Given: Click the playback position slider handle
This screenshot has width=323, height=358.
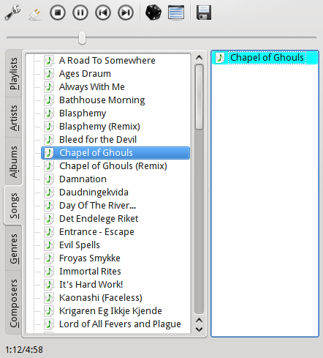Looking at the screenshot, I should [x=83, y=37].
